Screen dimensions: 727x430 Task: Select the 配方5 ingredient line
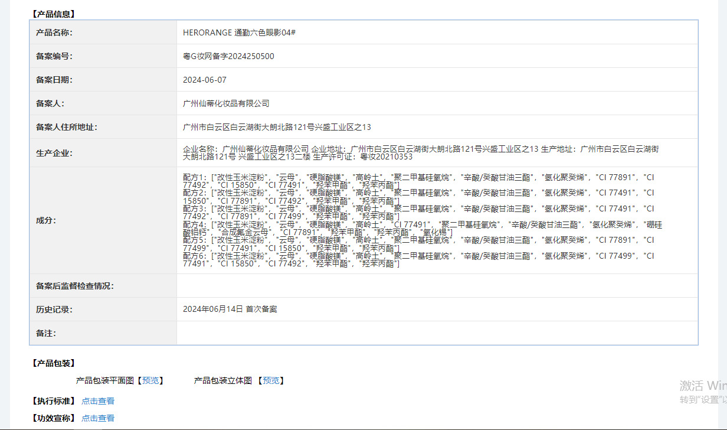(x=418, y=245)
